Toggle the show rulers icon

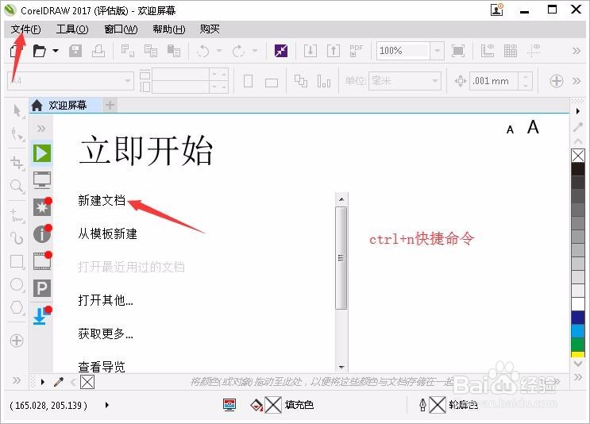pos(488,50)
